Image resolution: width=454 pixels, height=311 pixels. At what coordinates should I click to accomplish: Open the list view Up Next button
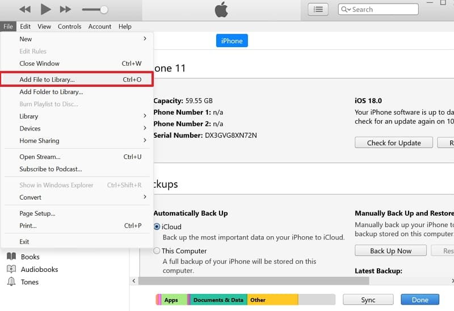coord(318,9)
